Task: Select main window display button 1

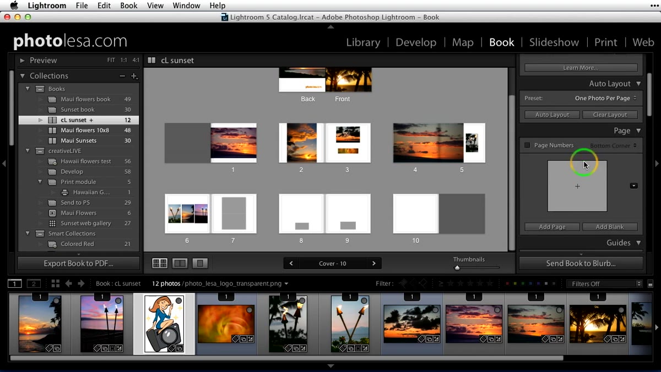Action: 15,284
